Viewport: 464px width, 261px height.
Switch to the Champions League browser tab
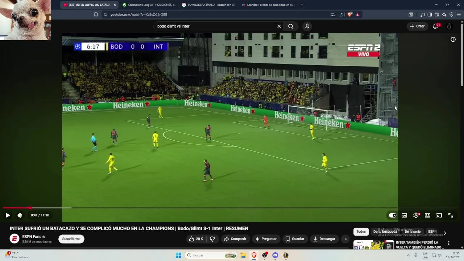149,5
